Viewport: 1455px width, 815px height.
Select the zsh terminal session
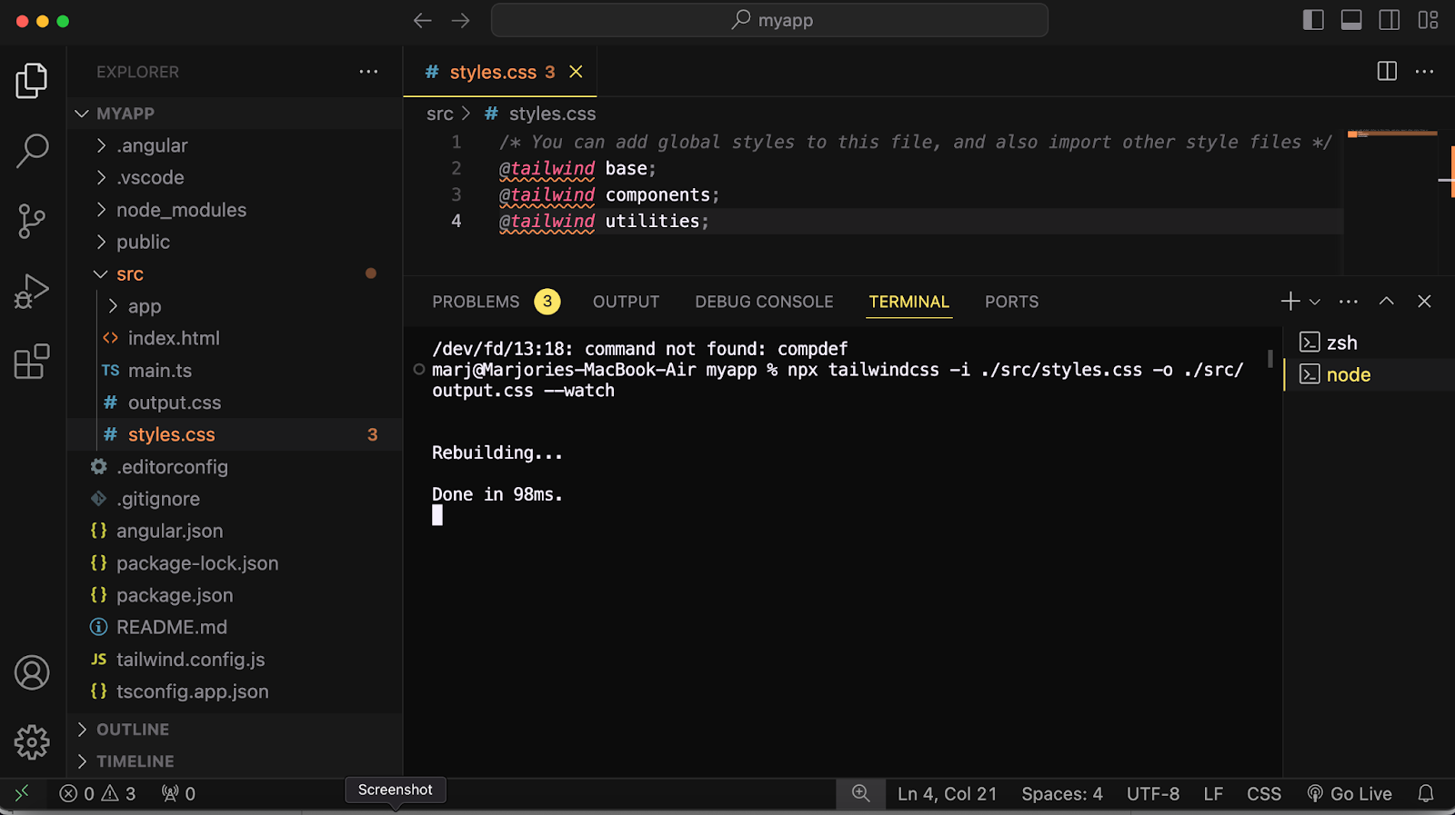tap(1341, 343)
